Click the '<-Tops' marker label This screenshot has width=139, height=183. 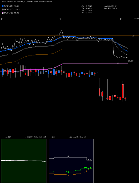136,19
